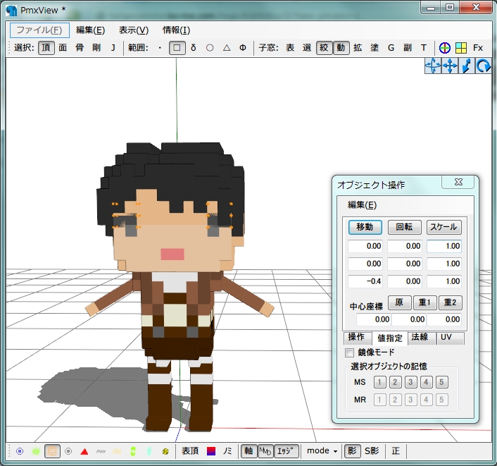Click the colored crosshair circle icon
Image resolution: width=497 pixels, height=466 pixels.
pyautogui.click(x=445, y=48)
